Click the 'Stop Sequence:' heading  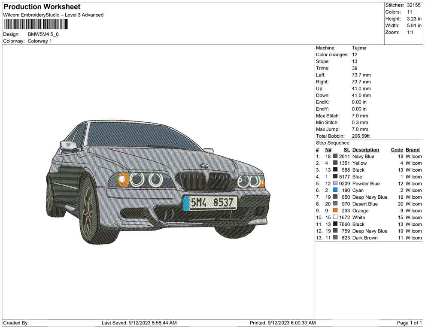pyautogui.click(x=333, y=143)
